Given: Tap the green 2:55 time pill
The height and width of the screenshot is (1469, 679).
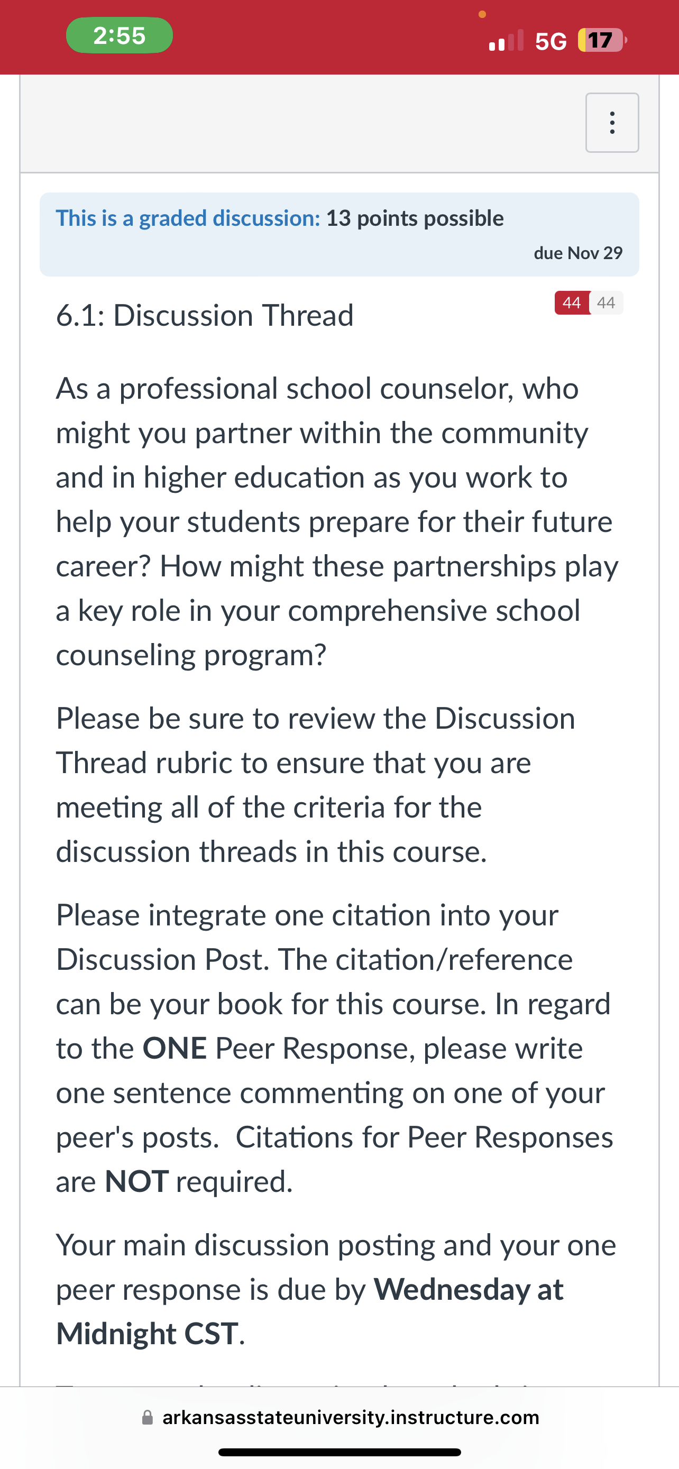Looking at the screenshot, I should pyautogui.click(x=119, y=35).
